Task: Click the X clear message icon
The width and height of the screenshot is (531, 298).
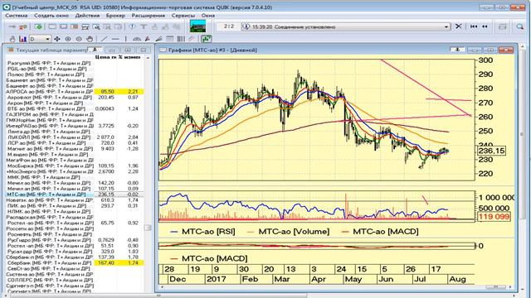Action: (458, 26)
